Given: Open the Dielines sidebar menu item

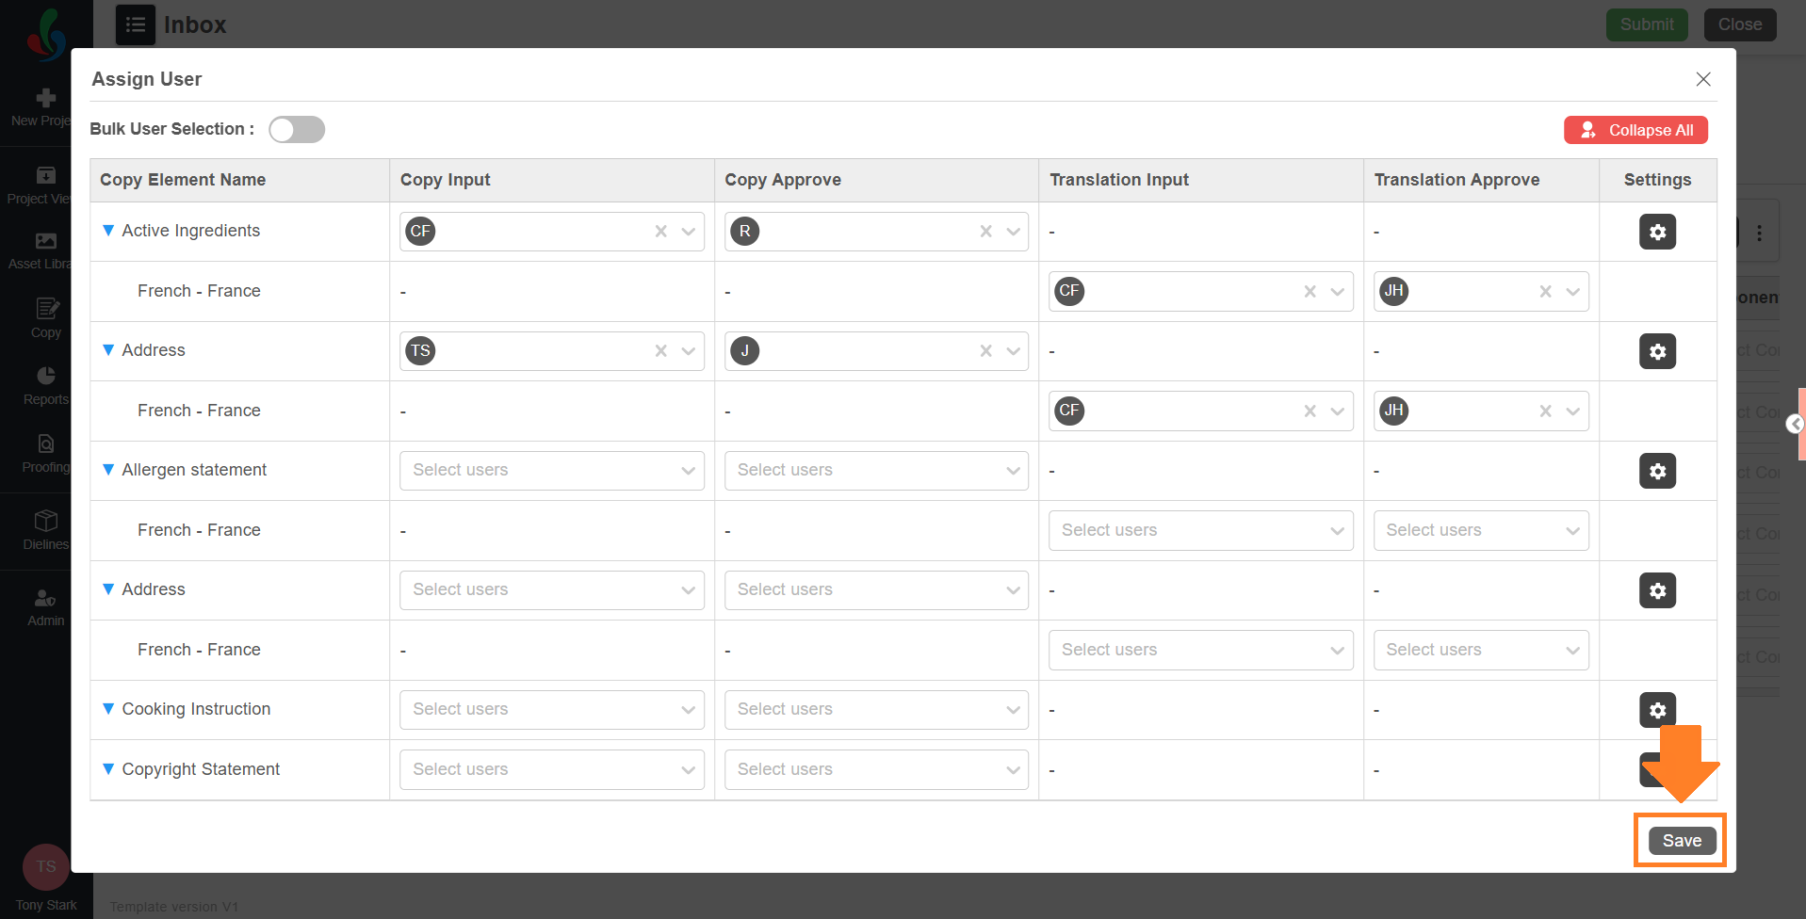Looking at the screenshot, I should (45, 530).
